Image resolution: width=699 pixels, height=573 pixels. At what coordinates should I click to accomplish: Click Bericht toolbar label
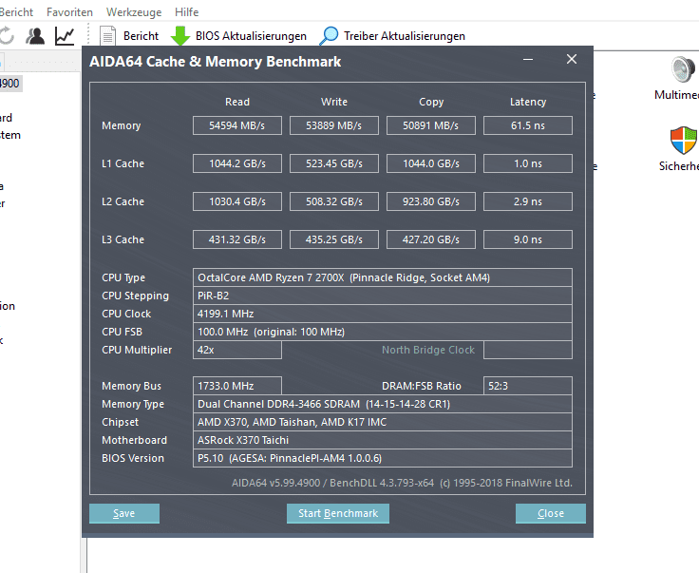(x=141, y=36)
